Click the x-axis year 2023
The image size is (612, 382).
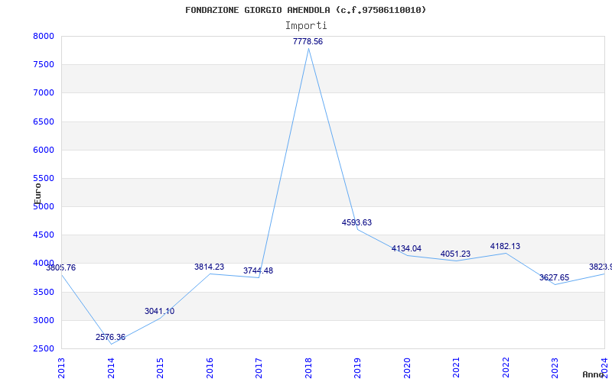[x=555, y=368]
